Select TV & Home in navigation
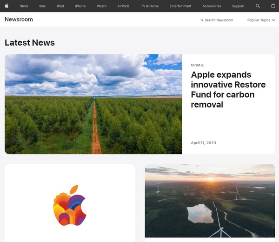The image size is (279, 242). (x=150, y=6)
